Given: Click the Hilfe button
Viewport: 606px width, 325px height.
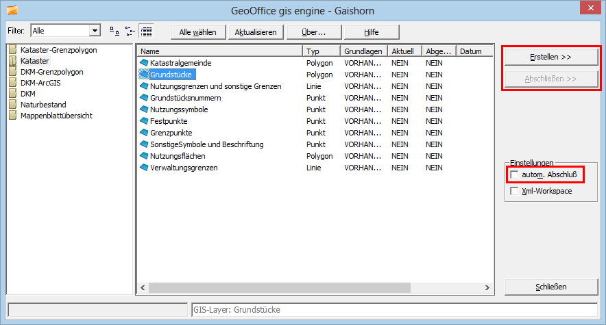Looking at the screenshot, I should pos(372,32).
